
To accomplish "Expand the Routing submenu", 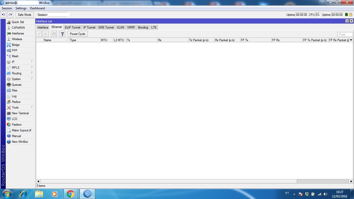I will 20,73.
